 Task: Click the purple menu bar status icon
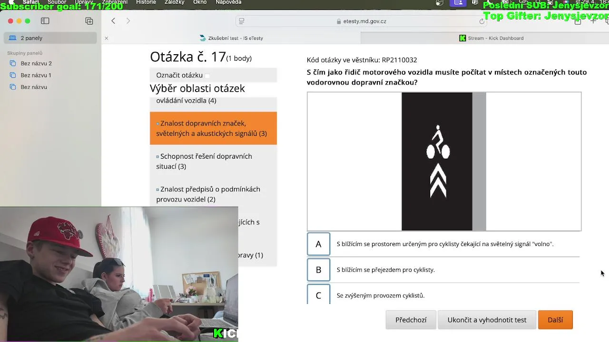[458, 2]
